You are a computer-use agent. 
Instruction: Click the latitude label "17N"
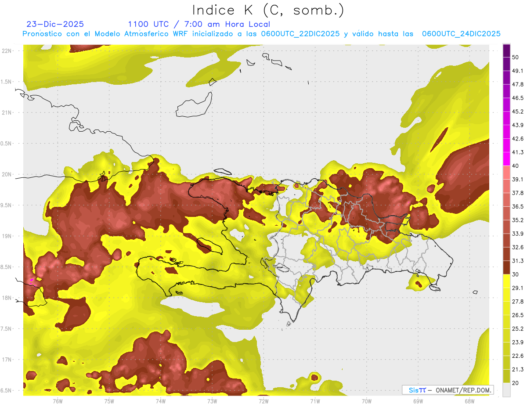(x=7, y=360)
